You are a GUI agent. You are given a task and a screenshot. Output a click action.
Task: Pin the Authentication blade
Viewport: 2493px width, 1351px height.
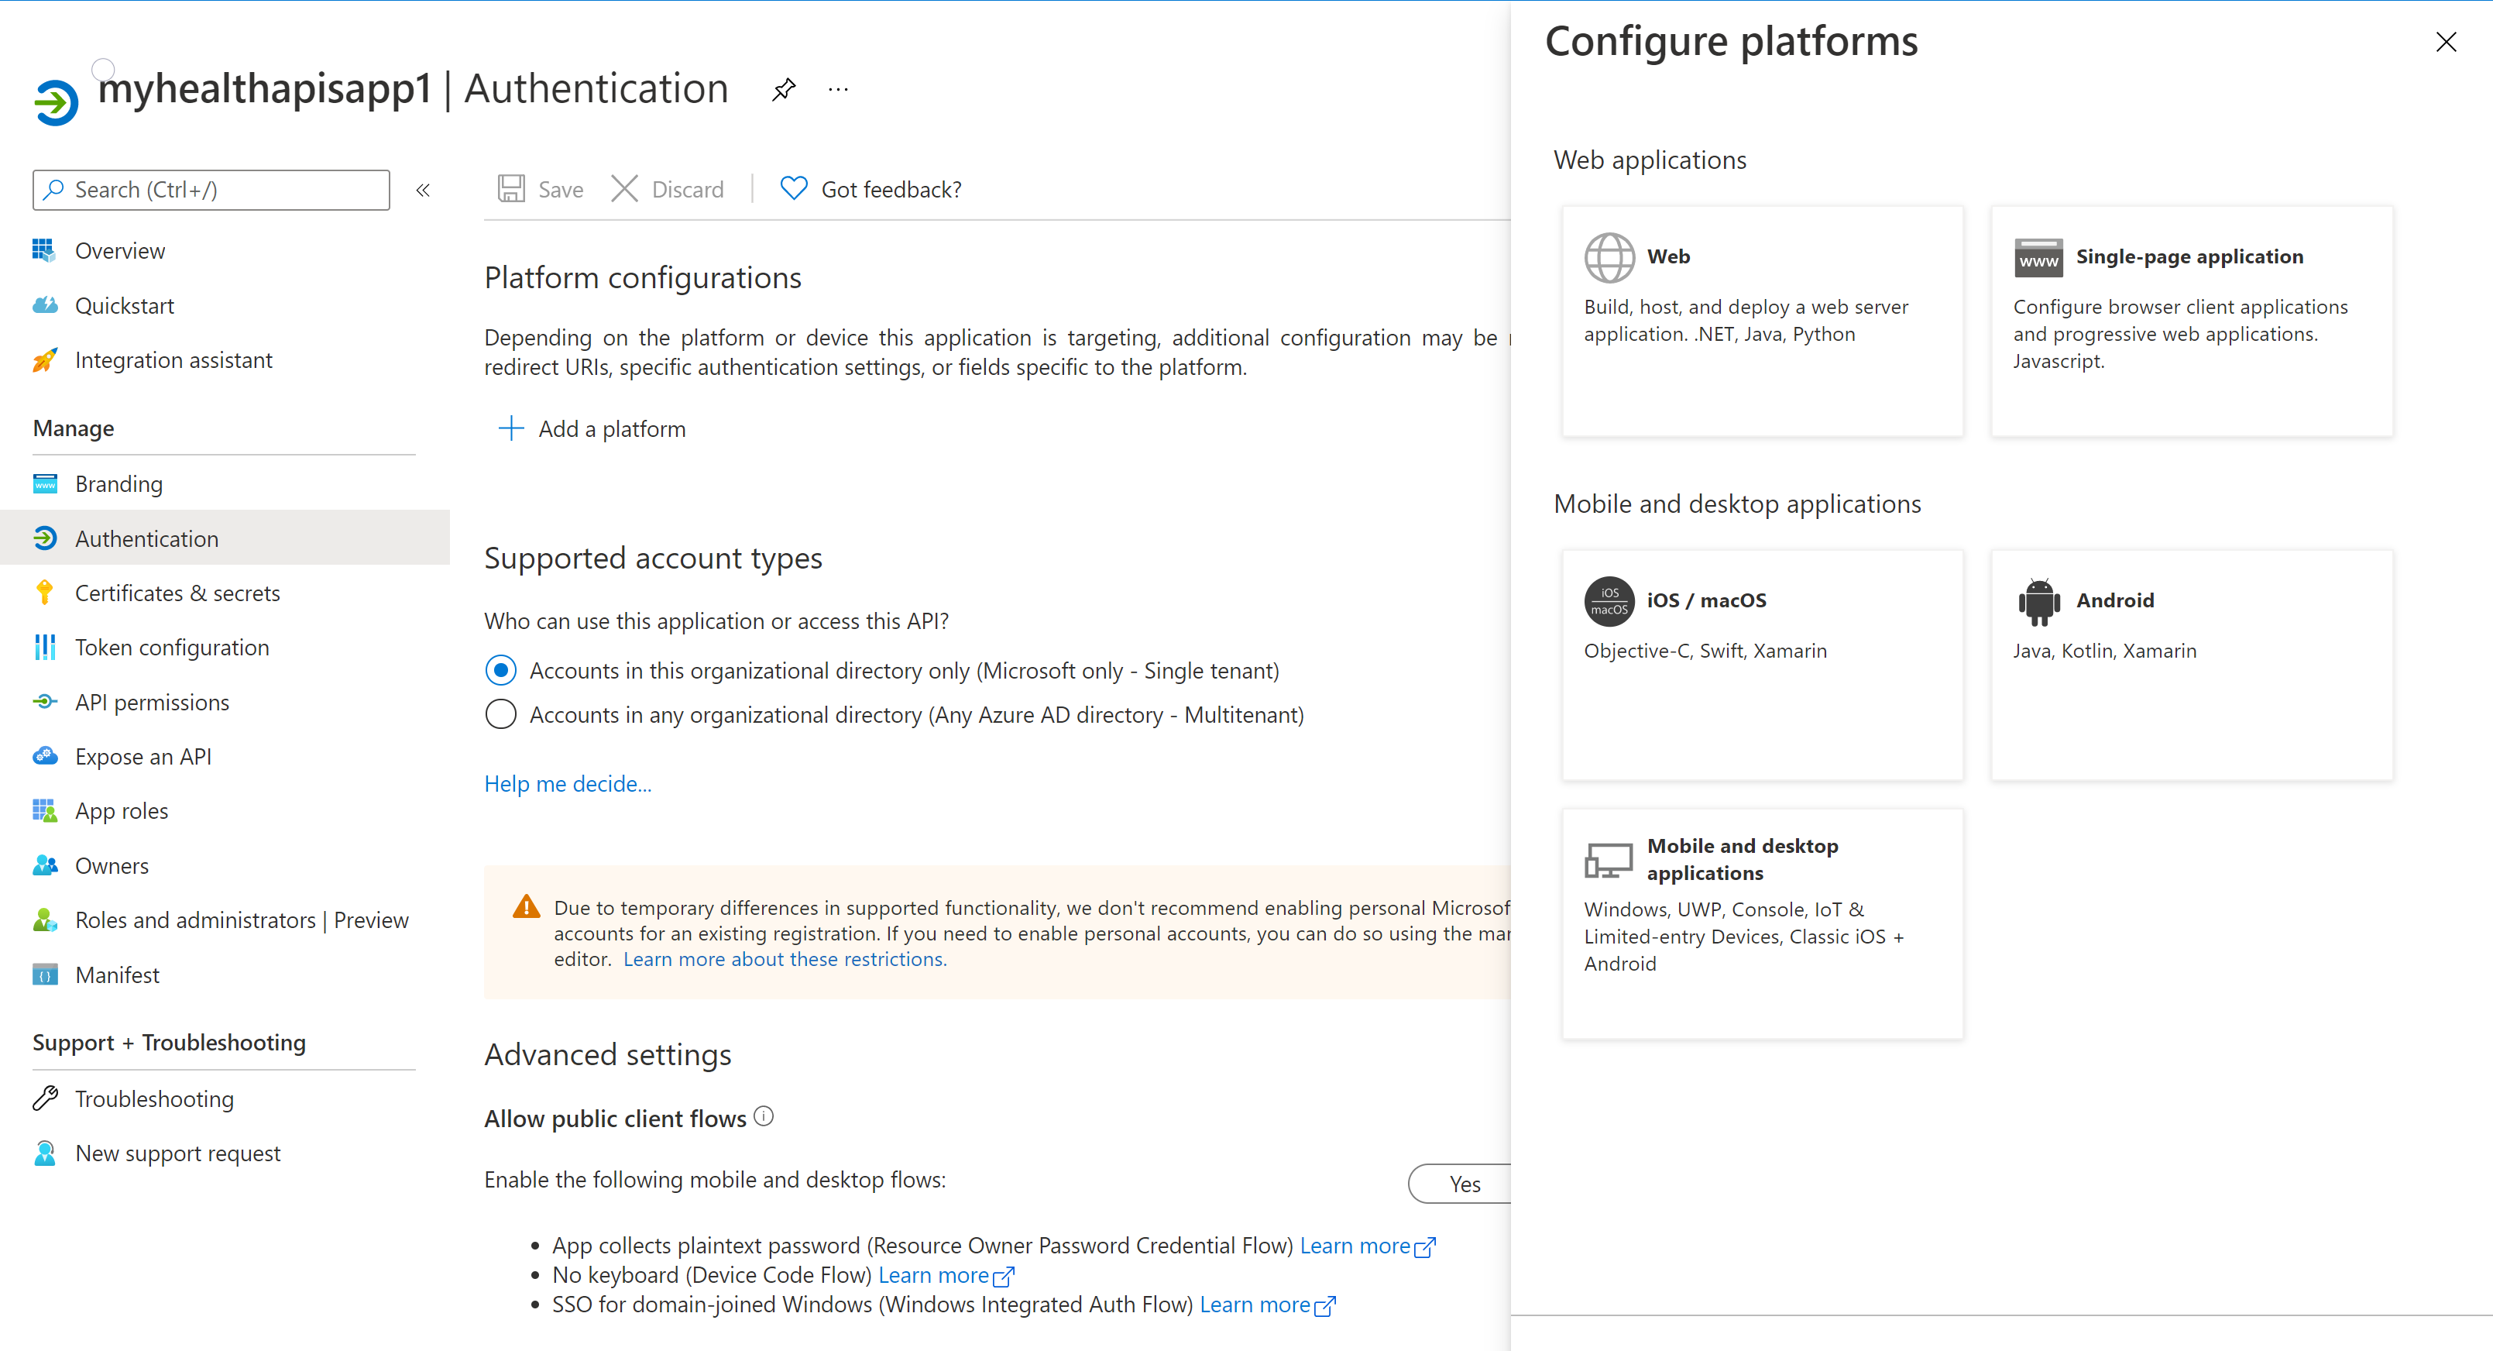click(783, 90)
